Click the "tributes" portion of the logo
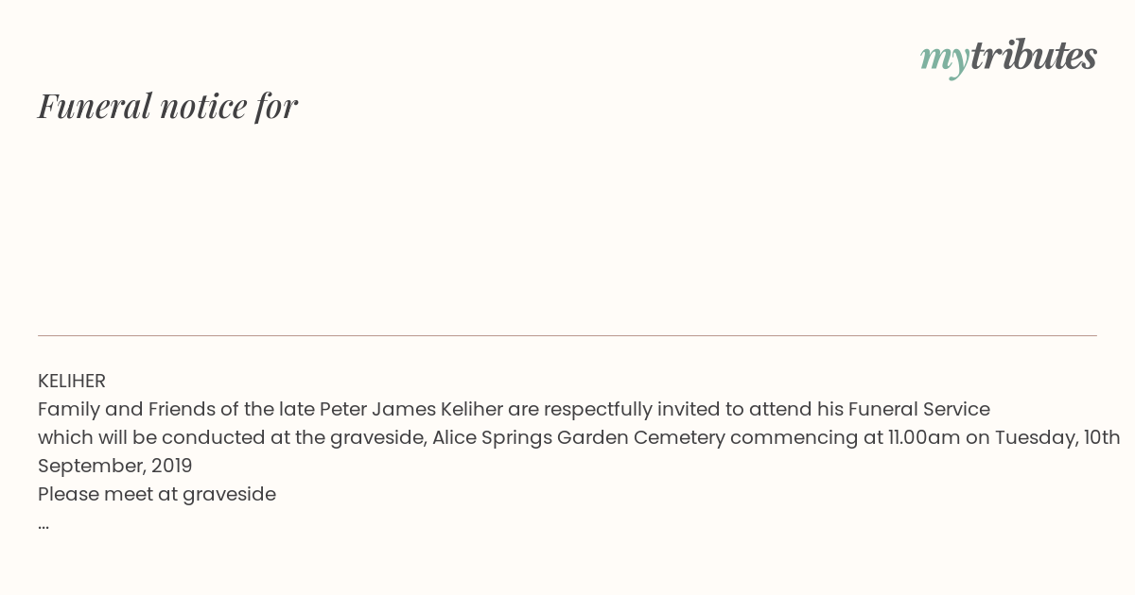 click(1033, 56)
